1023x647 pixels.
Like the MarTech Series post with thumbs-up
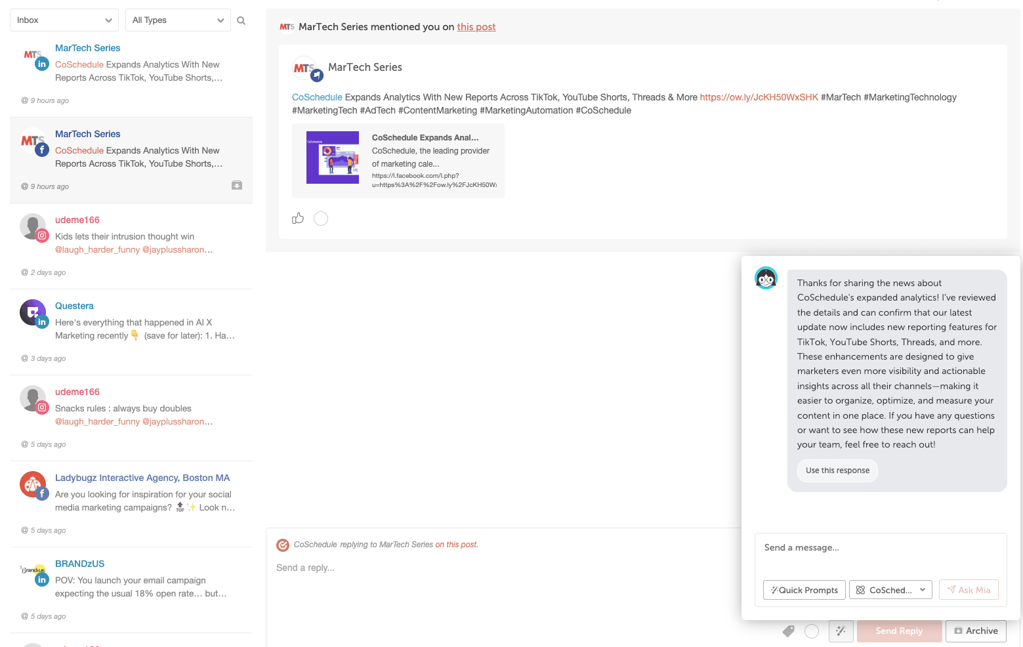[x=298, y=219]
